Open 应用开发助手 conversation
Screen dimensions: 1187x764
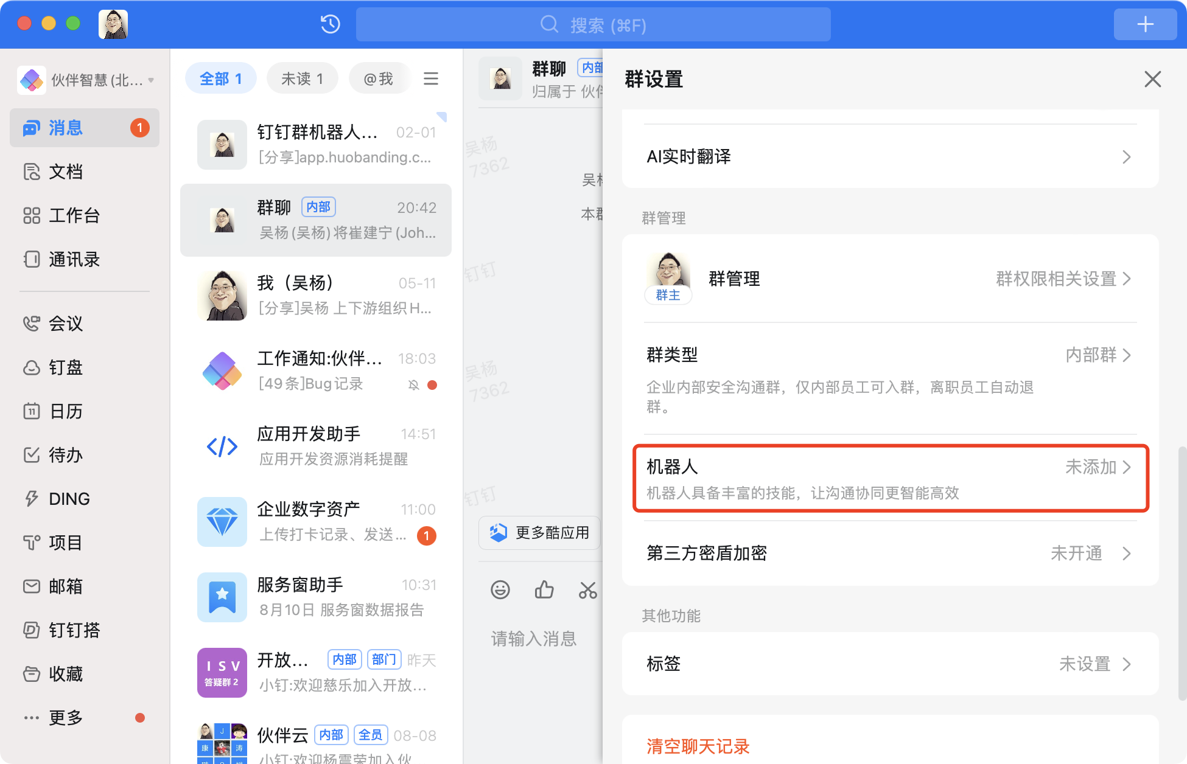[x=316, y=446]
